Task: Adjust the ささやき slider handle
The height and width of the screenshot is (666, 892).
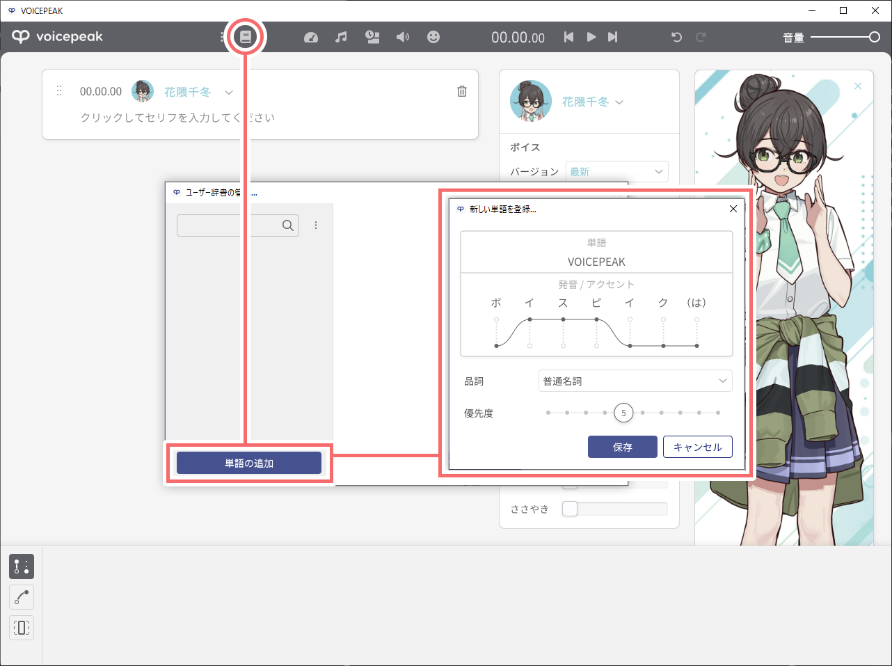Action: (x=570, y=509)
